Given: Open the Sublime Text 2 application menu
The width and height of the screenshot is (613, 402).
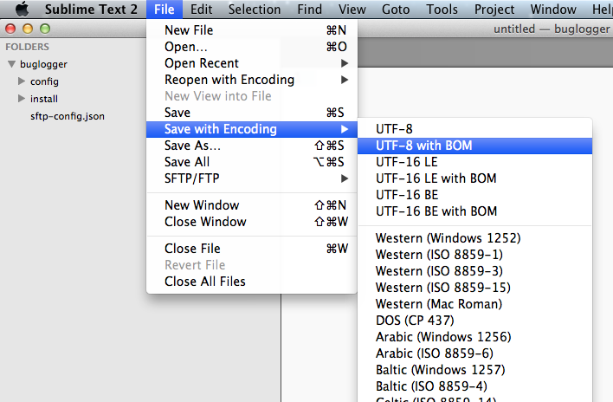Looking at the screenshot, I should pos(91,9).
